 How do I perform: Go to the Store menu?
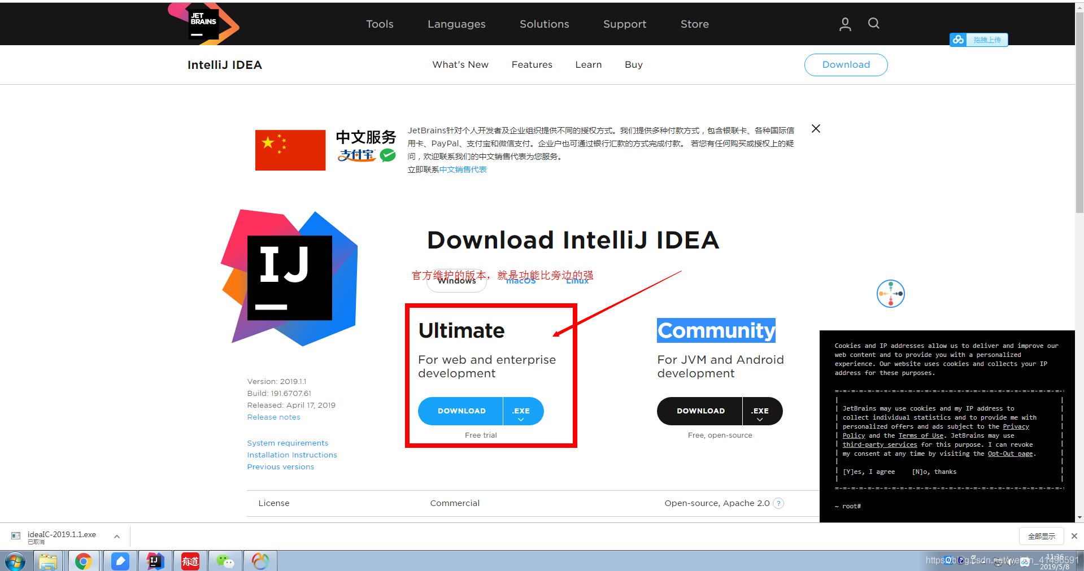[695, 24]
